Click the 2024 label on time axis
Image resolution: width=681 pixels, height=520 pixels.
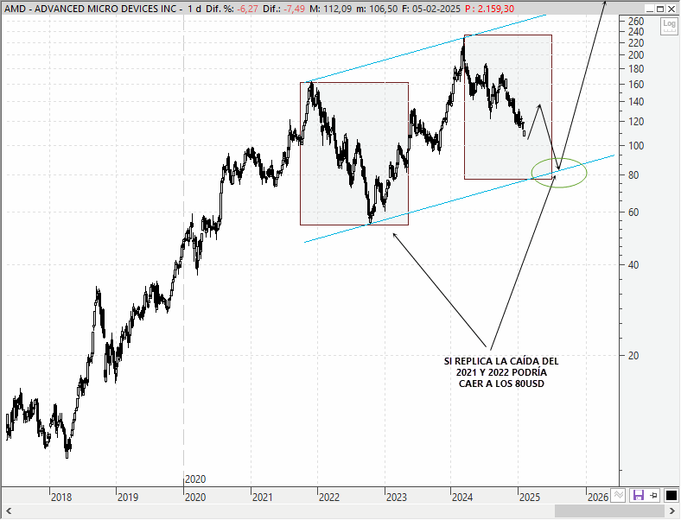(x=462, y=497)
